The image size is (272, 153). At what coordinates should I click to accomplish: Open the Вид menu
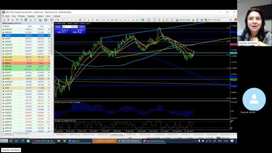pos(14,16)
